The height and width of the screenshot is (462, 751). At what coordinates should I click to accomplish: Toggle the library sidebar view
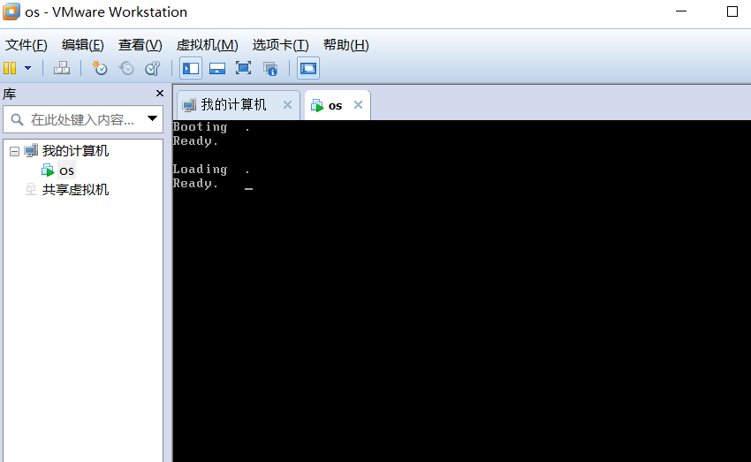[191, 68]
